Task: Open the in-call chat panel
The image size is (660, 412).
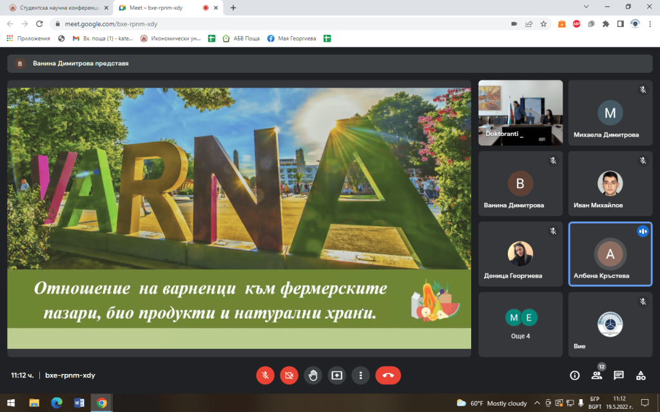Action: (619, 375)
